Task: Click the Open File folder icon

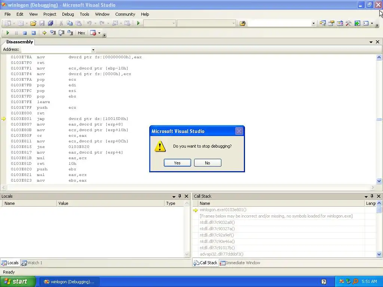Action: click(x=33, y=23)
